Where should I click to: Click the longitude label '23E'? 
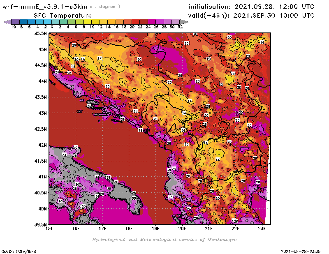point(262,229)
